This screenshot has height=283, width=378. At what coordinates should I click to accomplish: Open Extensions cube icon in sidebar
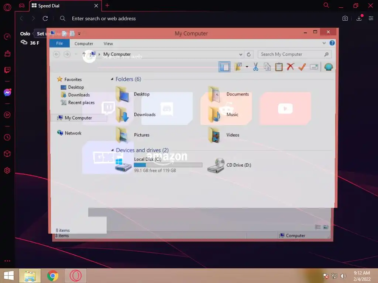7,154
